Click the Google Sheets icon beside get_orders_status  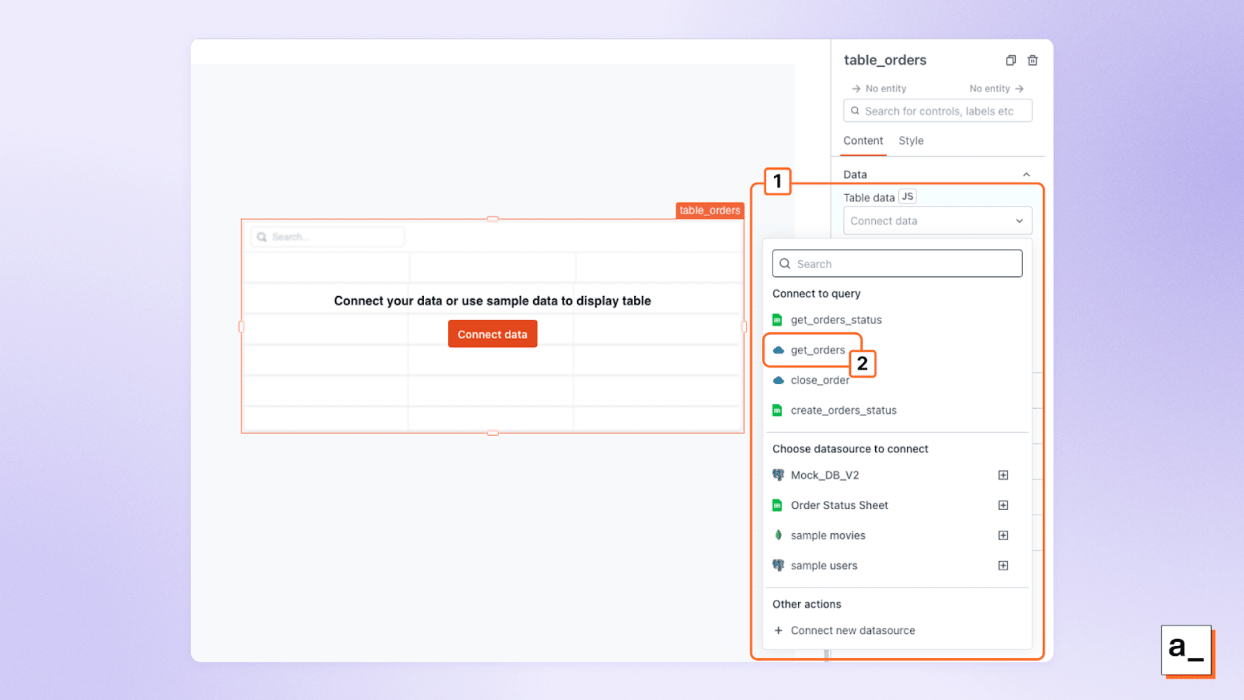(777, 320)
